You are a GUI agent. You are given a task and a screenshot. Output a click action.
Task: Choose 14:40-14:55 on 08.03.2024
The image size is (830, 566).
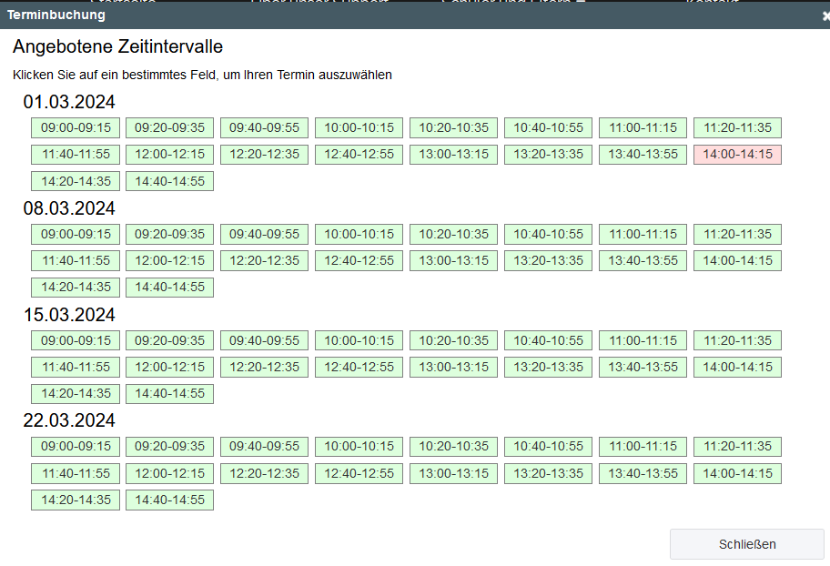tap(169, 287)
